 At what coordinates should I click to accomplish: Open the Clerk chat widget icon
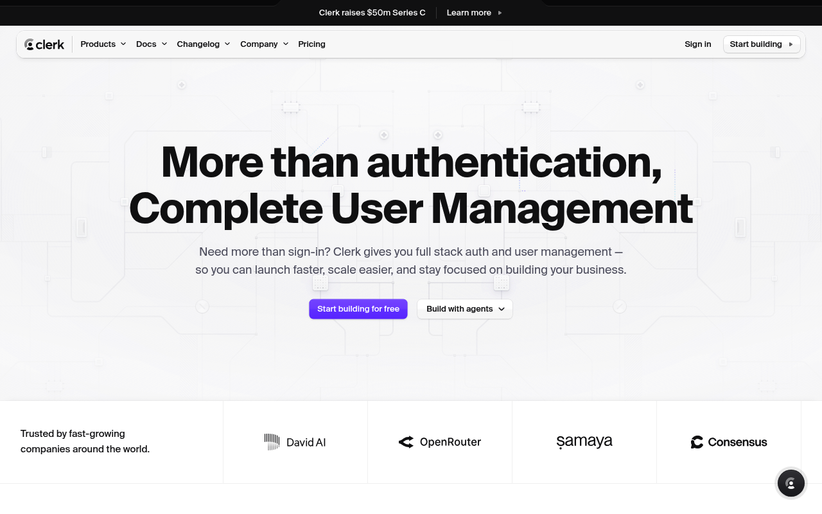pos(791,484)
